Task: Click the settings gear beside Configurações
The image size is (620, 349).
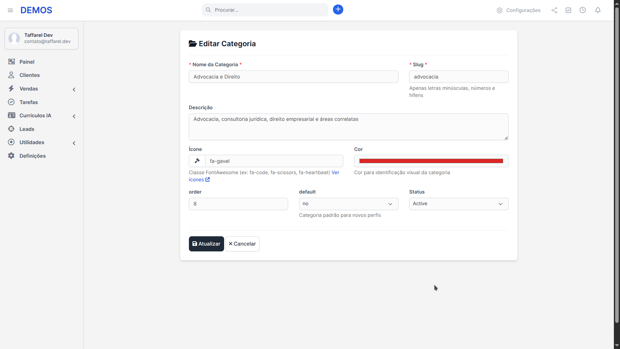Action: click(x=499, y=10)
